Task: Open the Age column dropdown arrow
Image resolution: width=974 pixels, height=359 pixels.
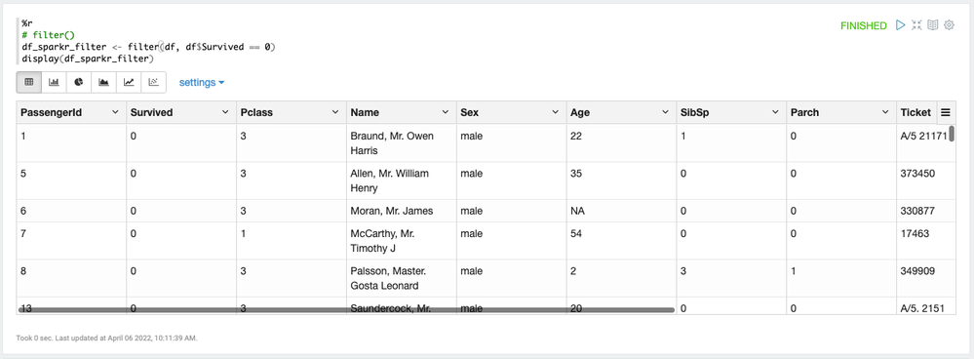Action: (x=665, y=112)
